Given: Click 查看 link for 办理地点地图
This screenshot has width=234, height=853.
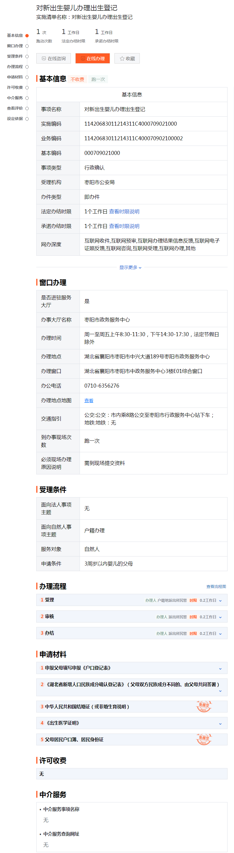Looking at the screenshot, I should click(89, 400).
